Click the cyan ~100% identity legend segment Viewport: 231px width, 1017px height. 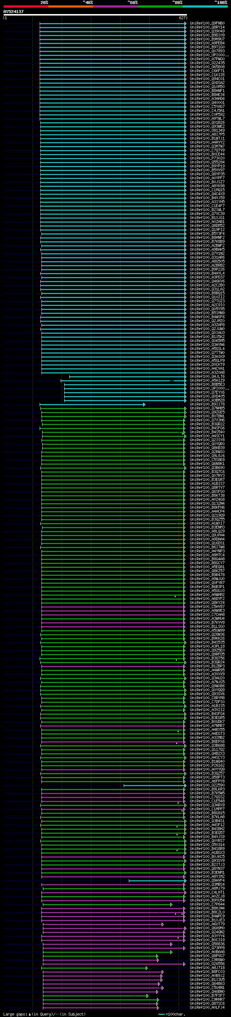coord(205,6)
